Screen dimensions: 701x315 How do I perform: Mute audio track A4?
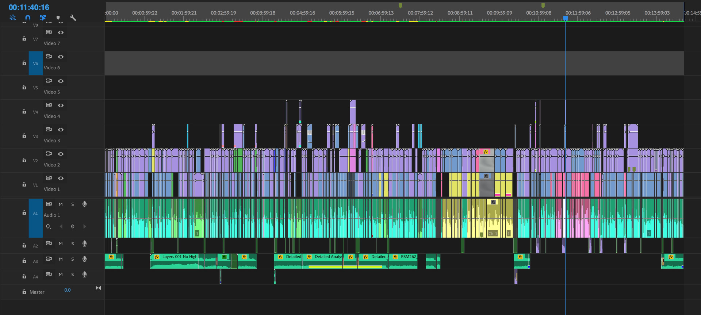click(x=61, y=274)
